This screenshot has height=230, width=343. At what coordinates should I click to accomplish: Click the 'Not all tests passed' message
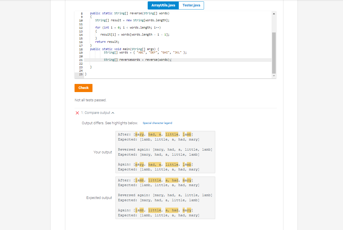[x=90, y=100]
